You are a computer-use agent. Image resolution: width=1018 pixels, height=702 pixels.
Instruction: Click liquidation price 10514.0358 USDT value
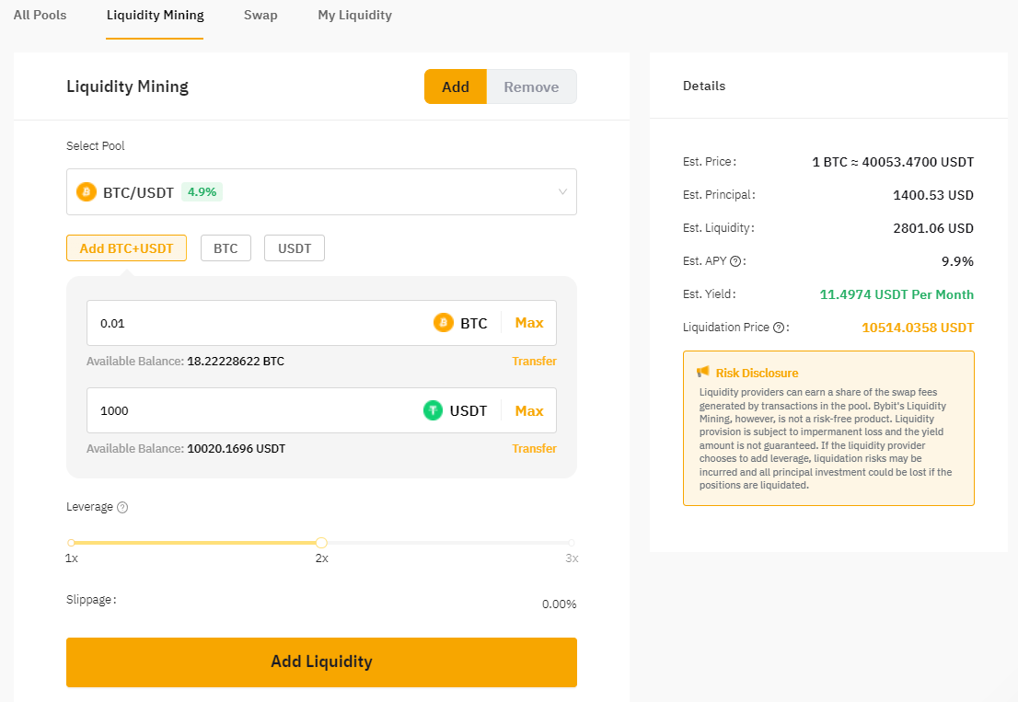pyautogui.click(x=918, y=328)
